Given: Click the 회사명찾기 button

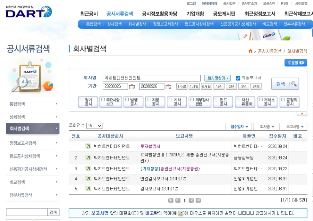Looking at the screenshot, I should click(x=217, y=78).
